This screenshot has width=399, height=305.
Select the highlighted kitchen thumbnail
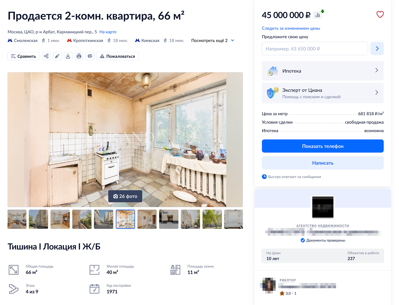125,219
